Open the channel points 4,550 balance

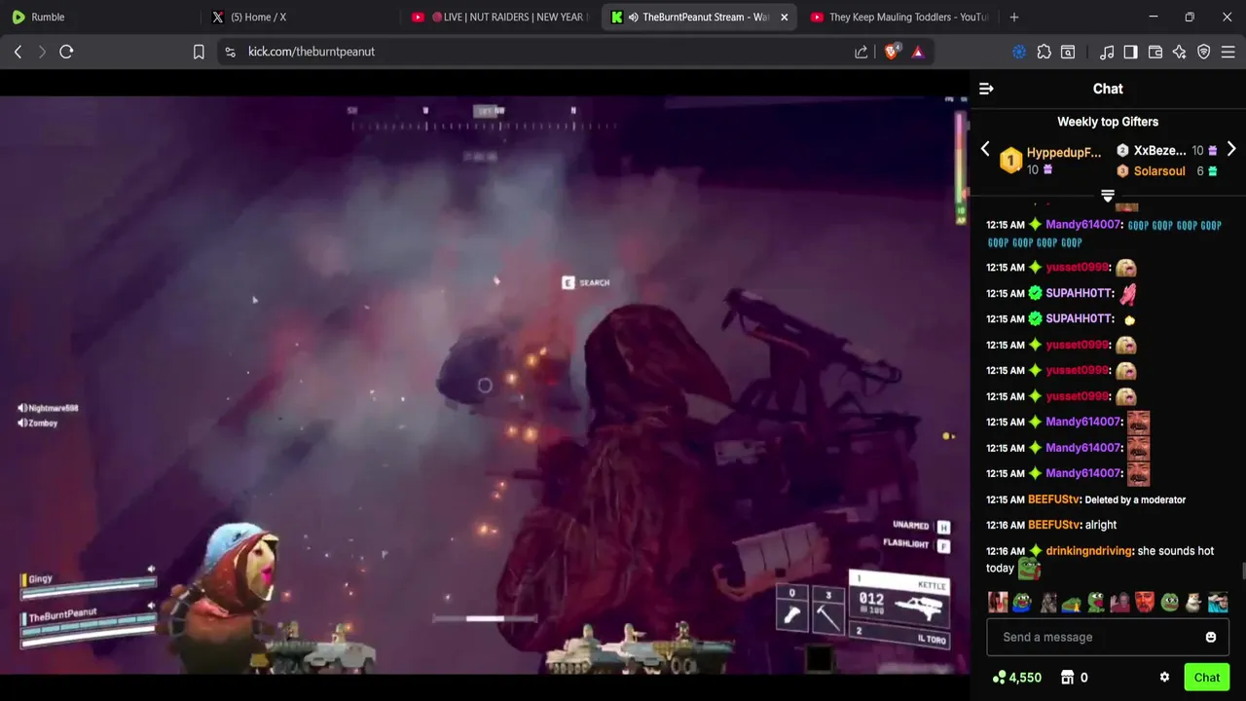pyautogui.click(x=1017, y=678)
